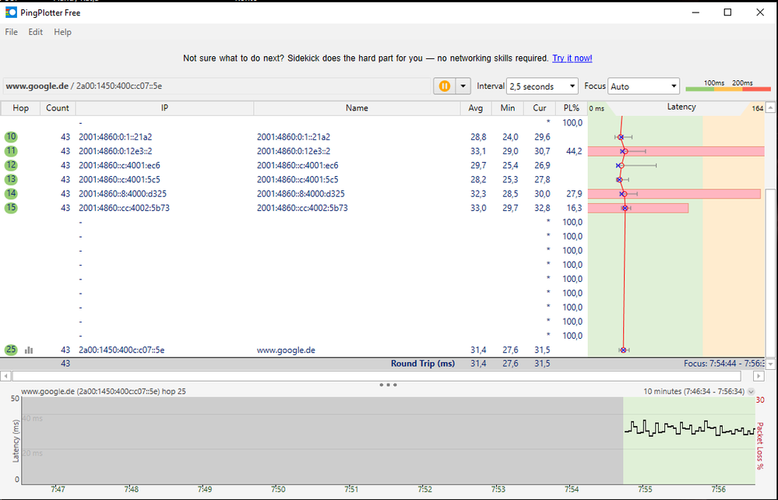Screen dimensions: 778x500
Task: Click the Focus: 7:54:44 time range text
Action: pyautogui.click(x=724, y=364)
